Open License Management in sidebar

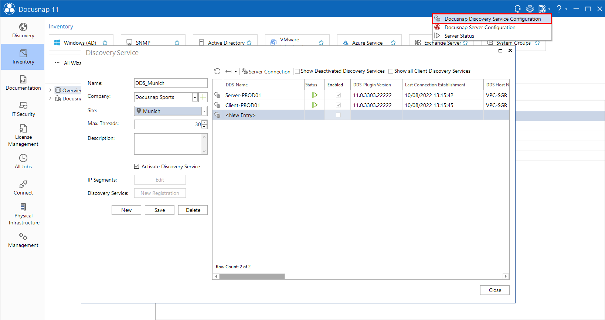23,135
